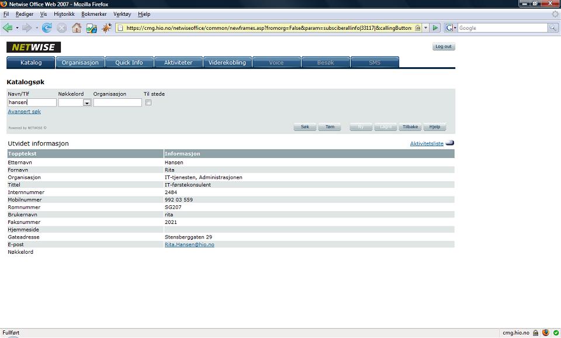Email Rita.Hansen@hio.no
Viewport: 561px width, 338px height.
(x=189, y=244)
